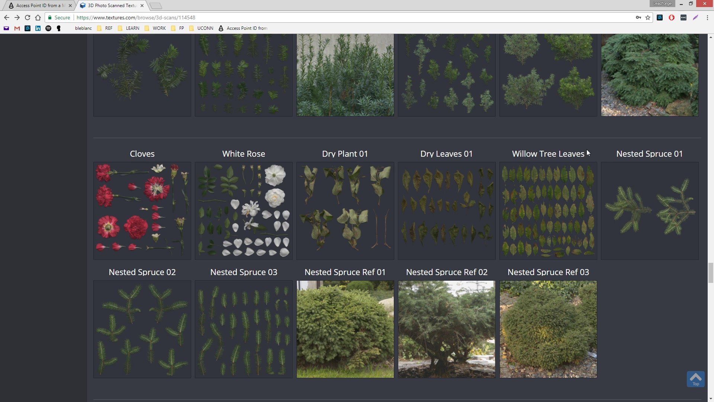The width and height of the screenshot is (714, 402).
Task: Open the ArtStation extension icon in toolbar
Action: 660,17
